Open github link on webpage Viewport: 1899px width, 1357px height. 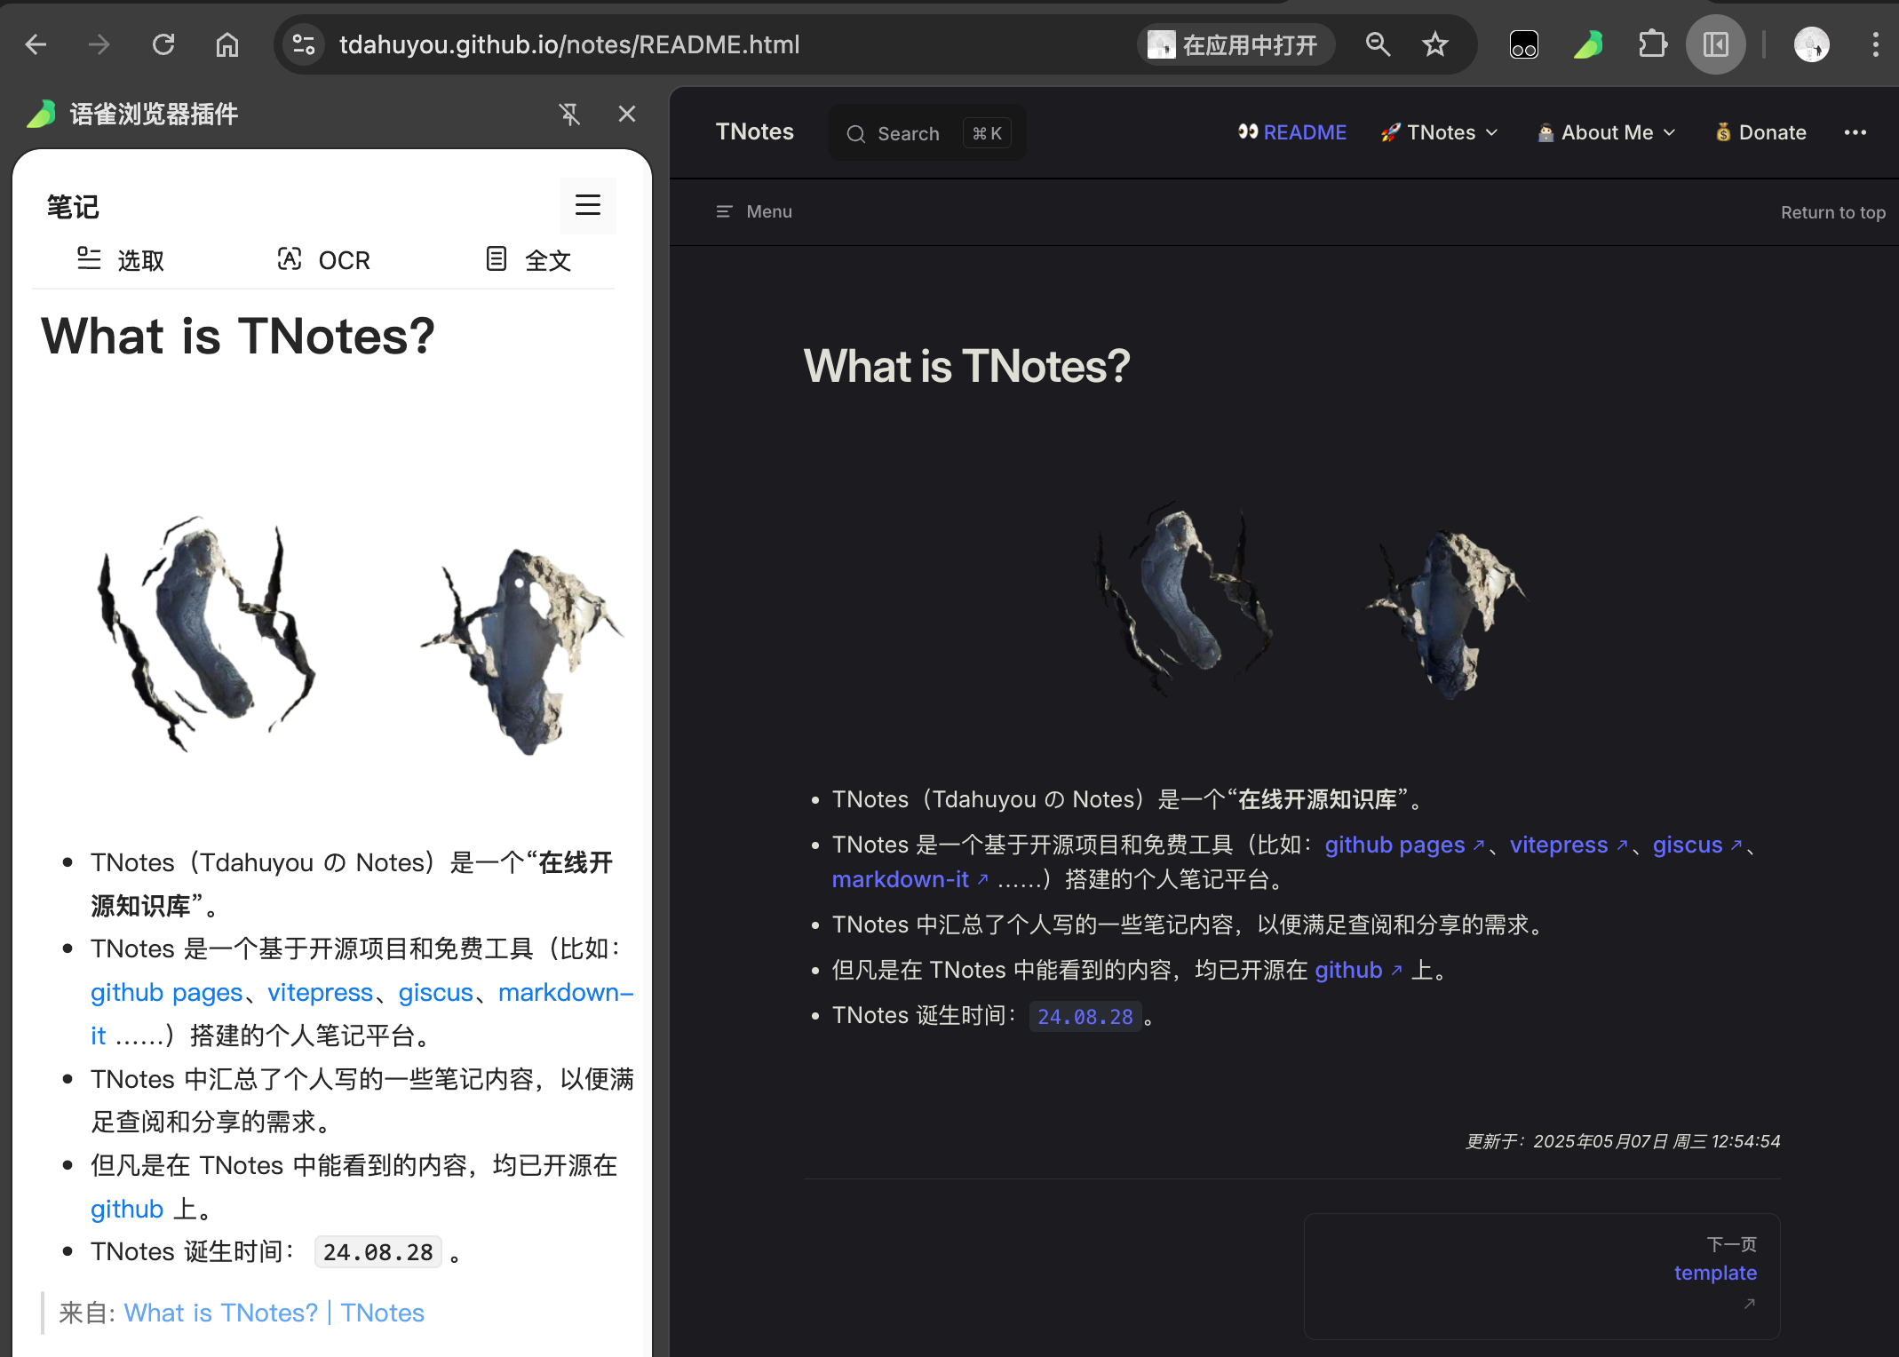pyautogui.click(x=1358, y=970)
